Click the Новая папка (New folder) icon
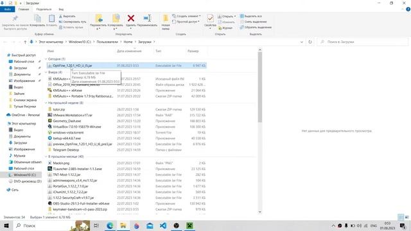This screenshot has height=231, width=411. (166, 19)
